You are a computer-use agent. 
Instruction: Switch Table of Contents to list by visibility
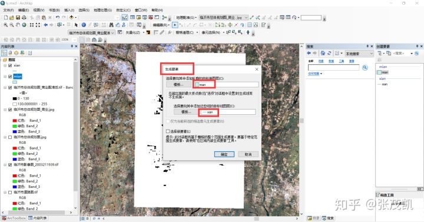16,53
